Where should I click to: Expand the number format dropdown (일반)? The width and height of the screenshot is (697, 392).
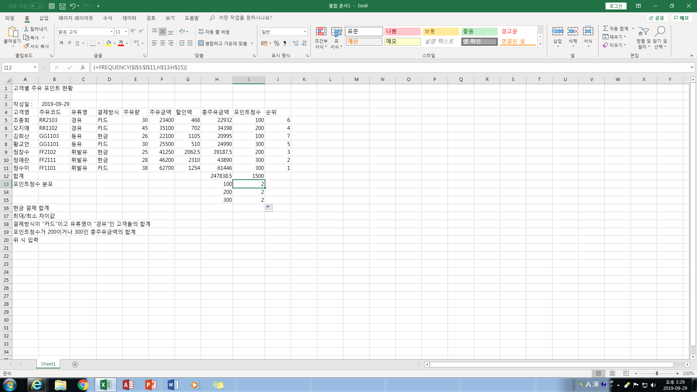coord(305,32)
